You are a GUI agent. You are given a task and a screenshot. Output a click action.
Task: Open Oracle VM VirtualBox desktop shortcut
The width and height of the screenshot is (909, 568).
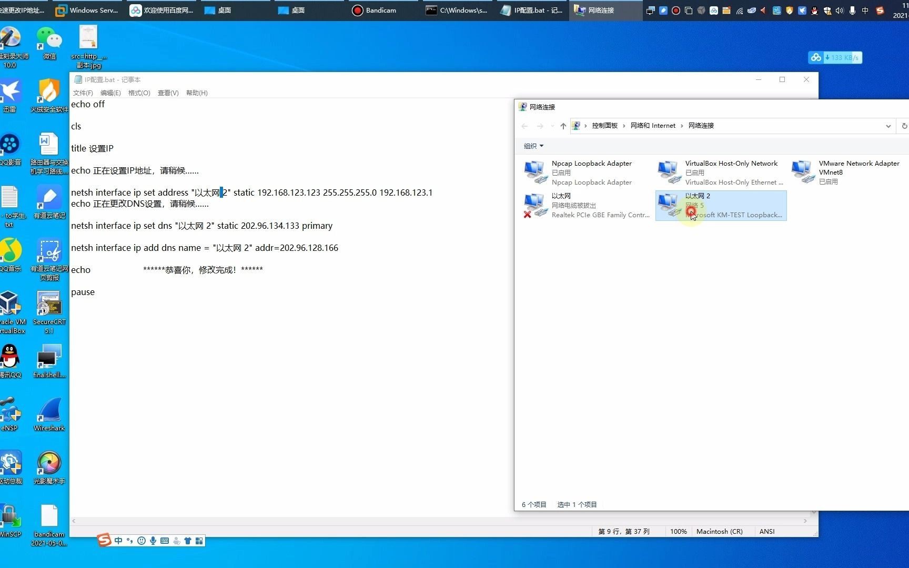(12, 313)
